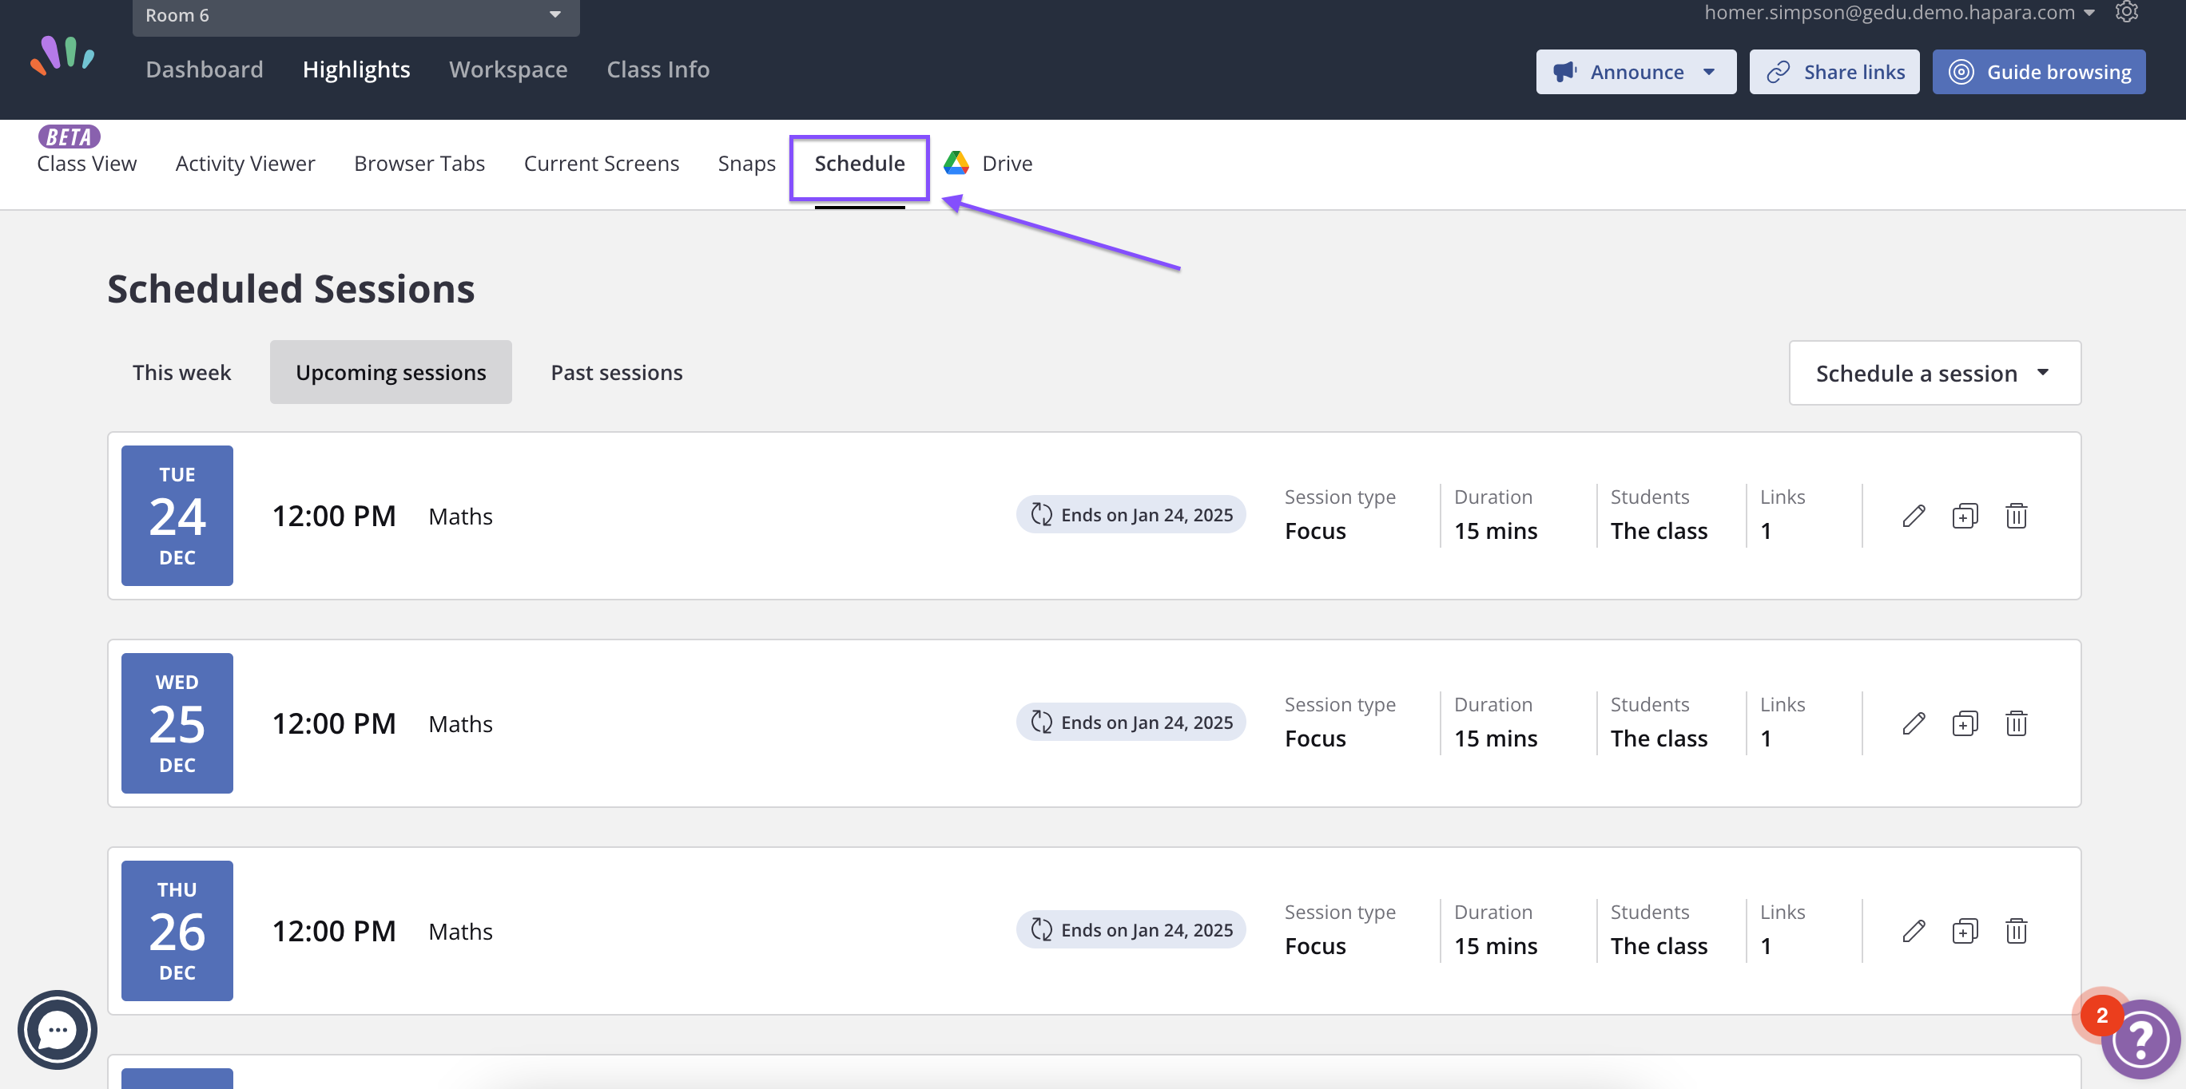Edit the Thu 26 Dec session
This screenshot has height=1089, width=2186.
pyautogui.click(x=1914, y=931)
